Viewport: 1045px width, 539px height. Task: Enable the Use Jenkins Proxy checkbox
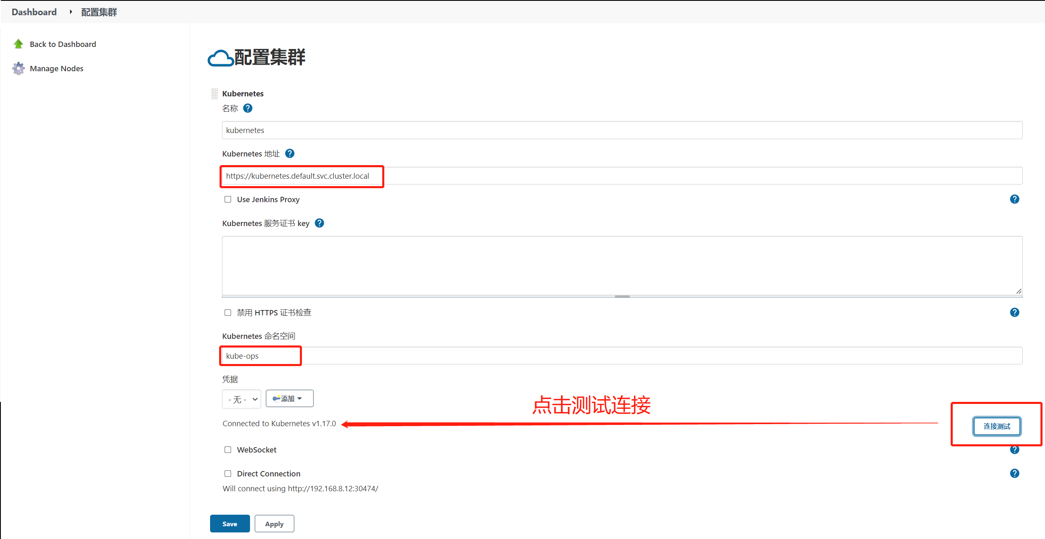coord(228,199)
